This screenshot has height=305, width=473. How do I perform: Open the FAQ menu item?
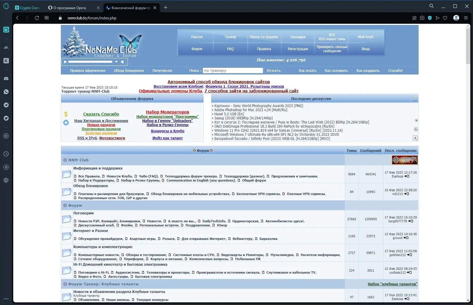coord(230,49)
